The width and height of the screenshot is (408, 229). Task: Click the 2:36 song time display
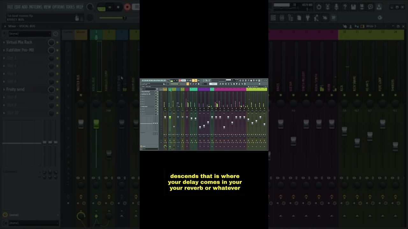[207, 80]
